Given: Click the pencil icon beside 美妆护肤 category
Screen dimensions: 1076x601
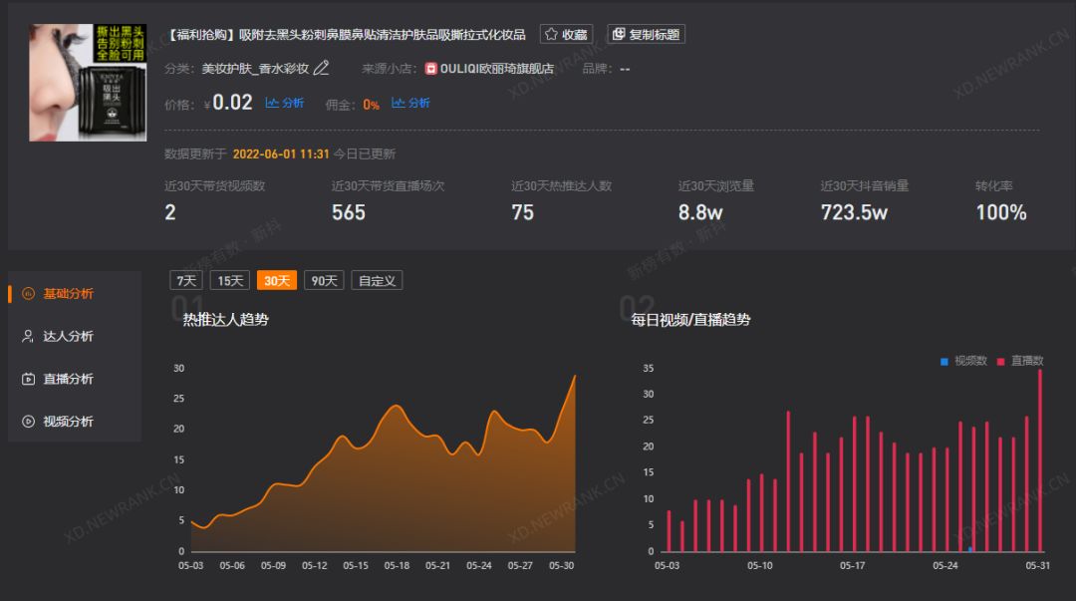Looking at the screenshot, I should tap(321, 69).
